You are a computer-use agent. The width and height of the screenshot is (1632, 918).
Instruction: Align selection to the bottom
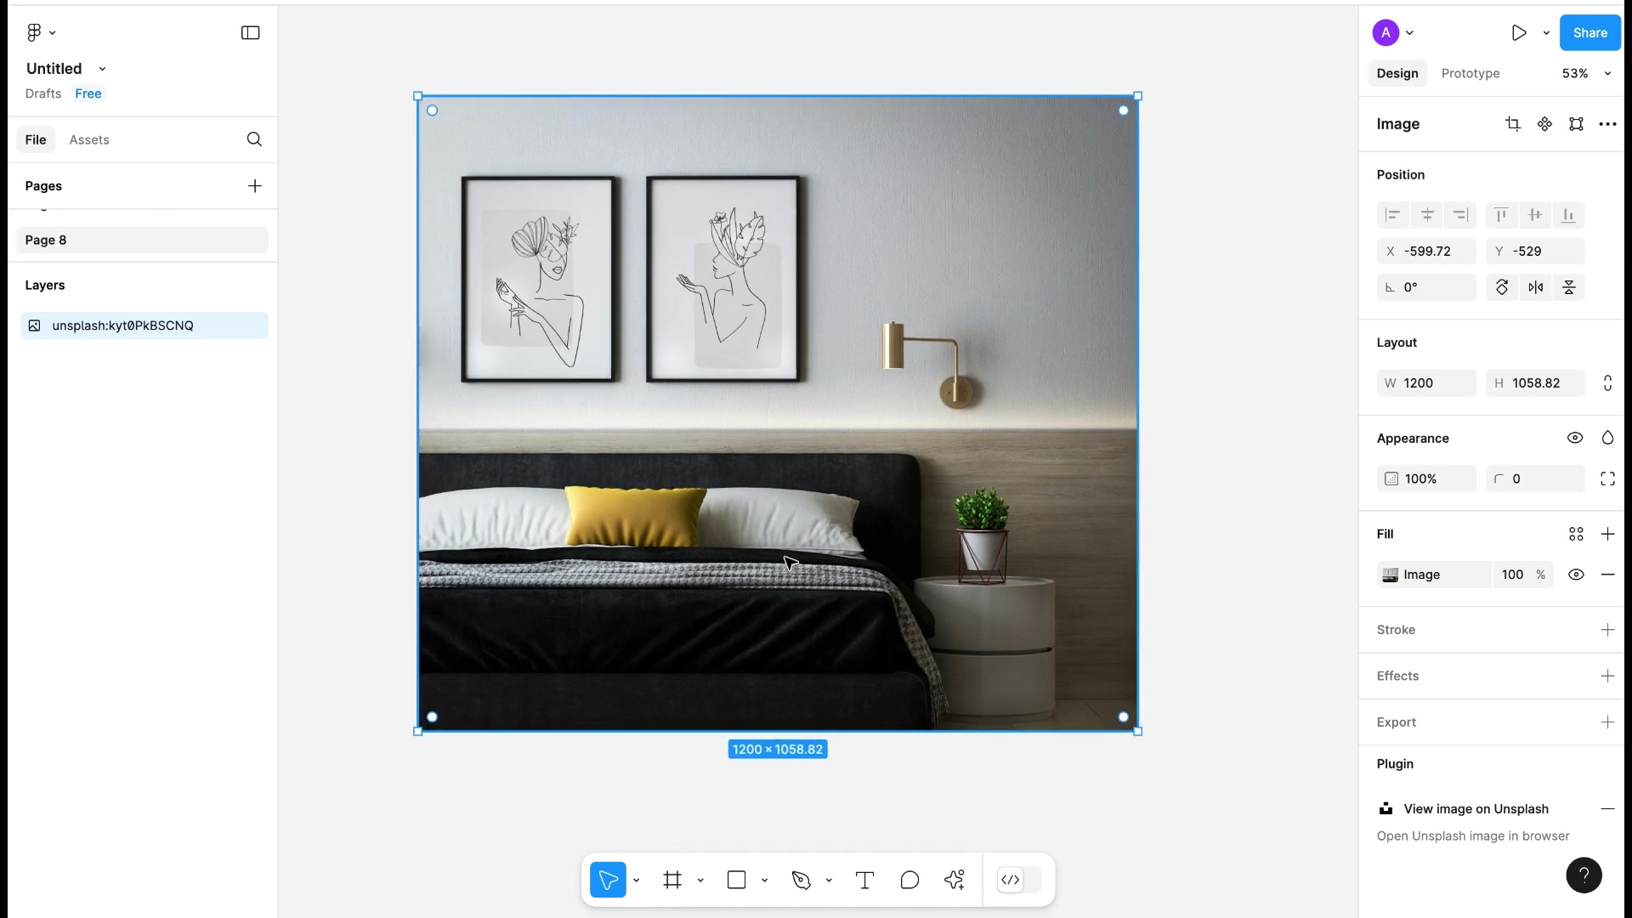1568,215
